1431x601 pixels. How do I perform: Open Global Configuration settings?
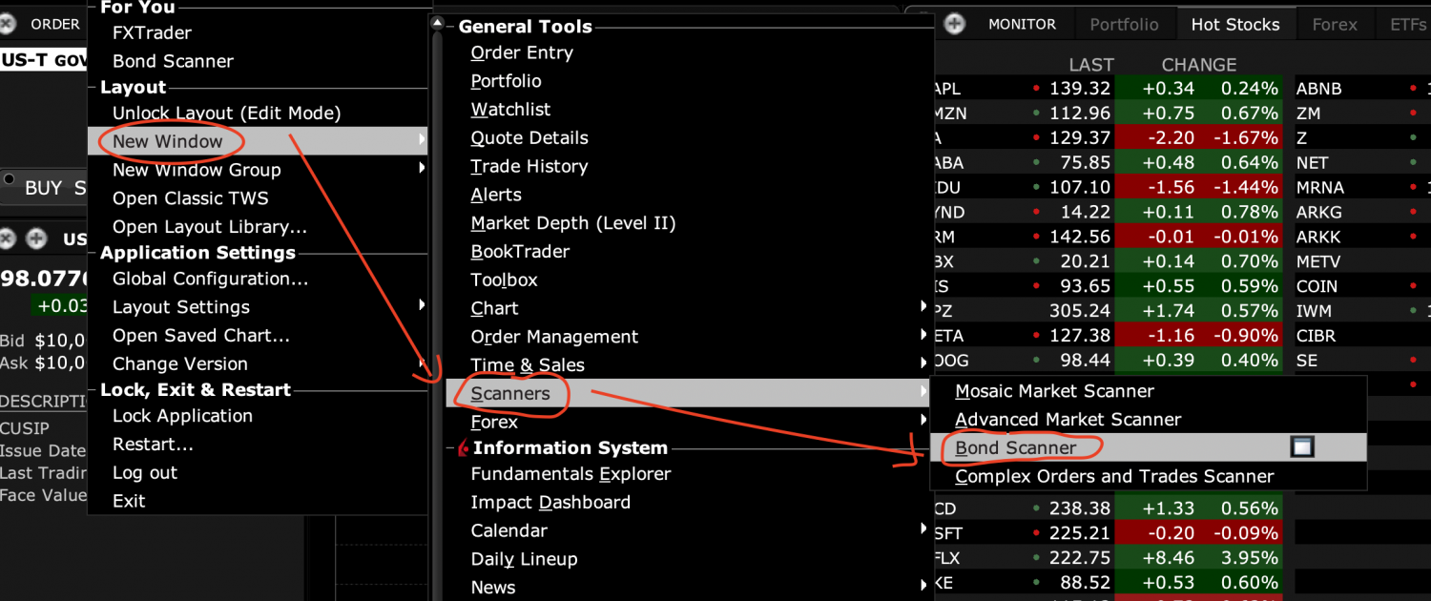pyautogui.click(x=210, y=279)
